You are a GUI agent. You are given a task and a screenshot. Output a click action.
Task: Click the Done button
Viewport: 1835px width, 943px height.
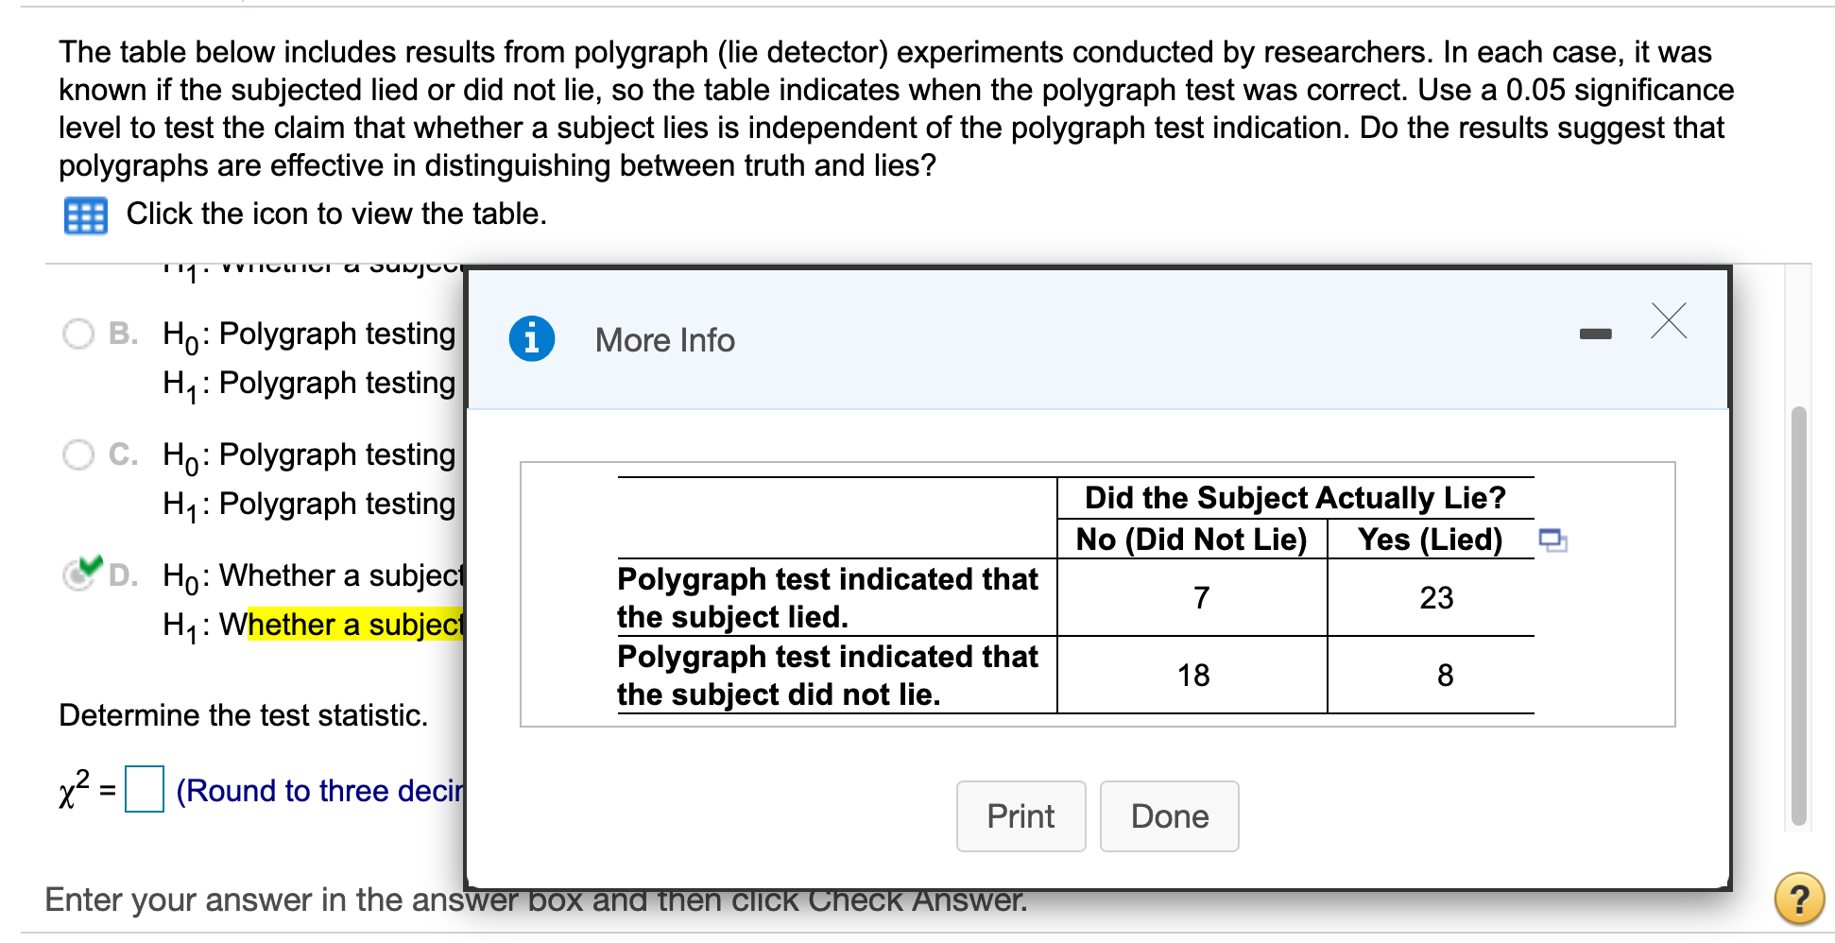[1169, 815]
